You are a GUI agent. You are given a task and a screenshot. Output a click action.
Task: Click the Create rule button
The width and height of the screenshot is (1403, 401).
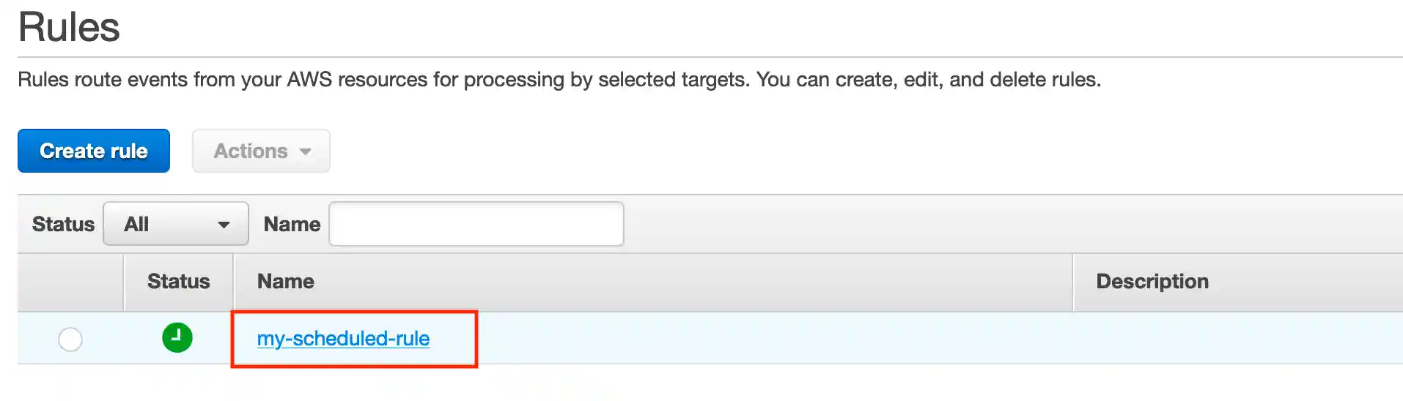click(x=94, y=151)
